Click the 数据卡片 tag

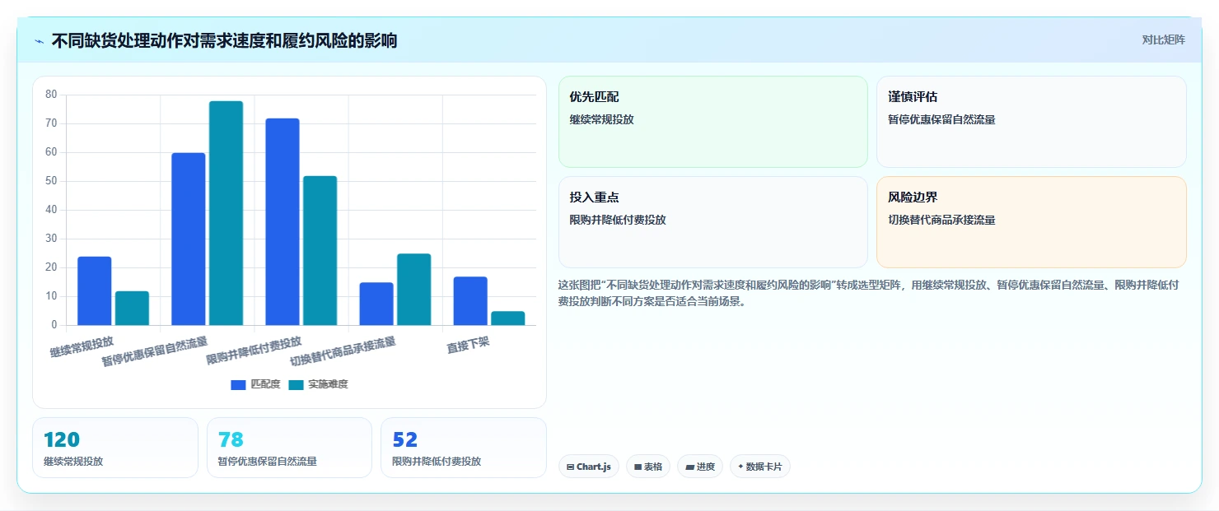pyautogui.click(x=759, y=467)
